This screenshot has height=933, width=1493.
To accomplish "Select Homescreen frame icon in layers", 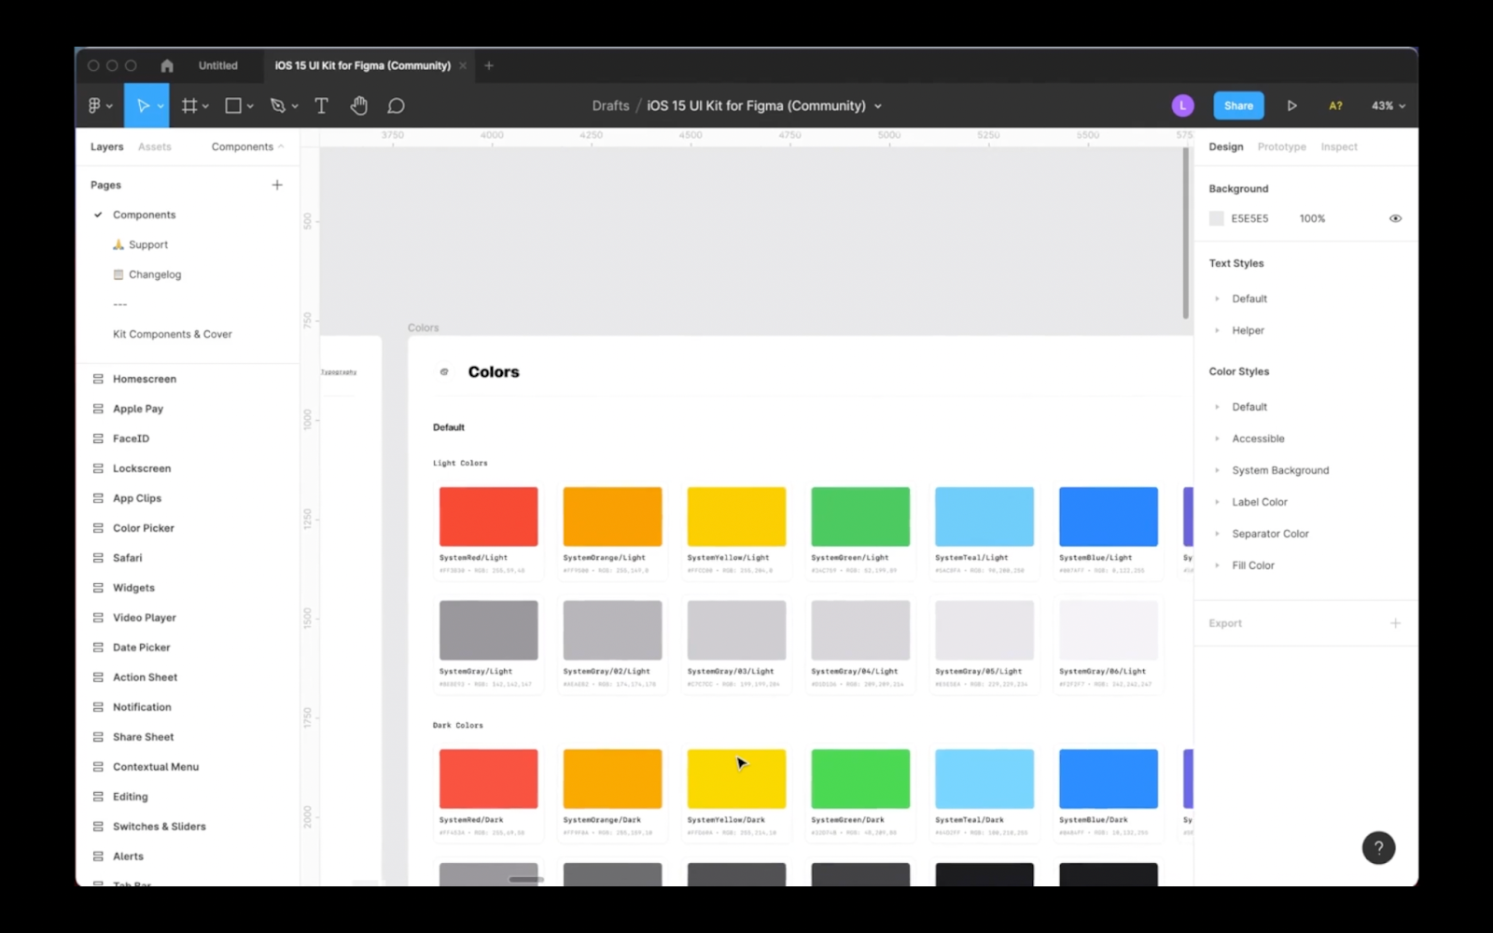I will 98,379.
